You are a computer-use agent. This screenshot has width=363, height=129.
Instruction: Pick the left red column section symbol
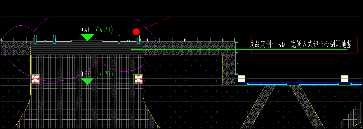click(x=35, y=79)
